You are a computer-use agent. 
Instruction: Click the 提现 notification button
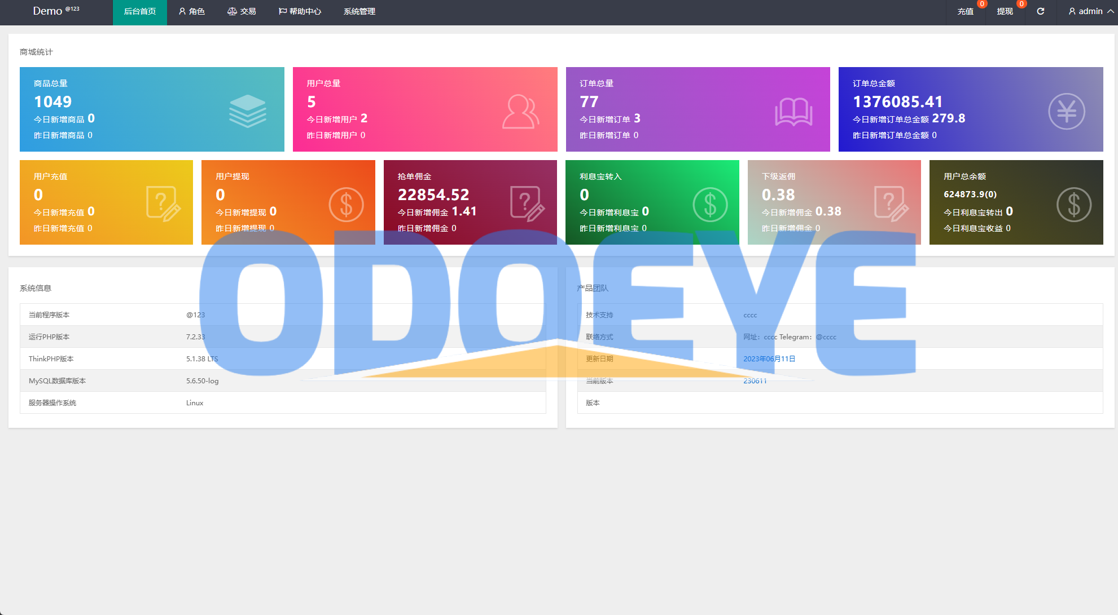point(1005,11)
